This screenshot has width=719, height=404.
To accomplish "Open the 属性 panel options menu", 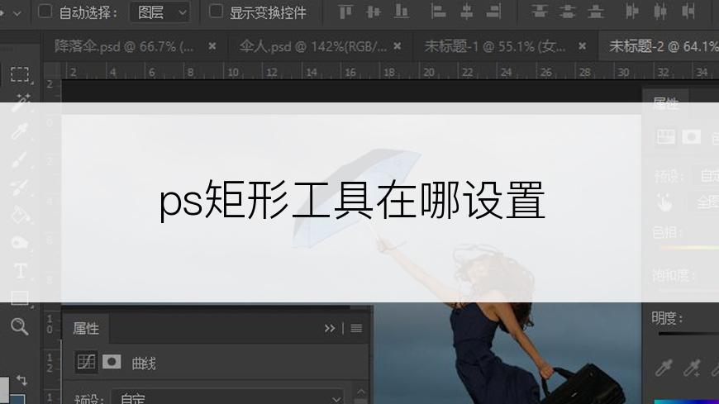I will (356, 328).
